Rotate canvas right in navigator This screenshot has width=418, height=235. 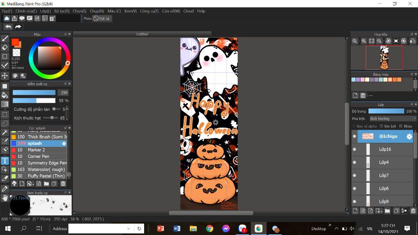pyautogui.click(x=404, y=41)
